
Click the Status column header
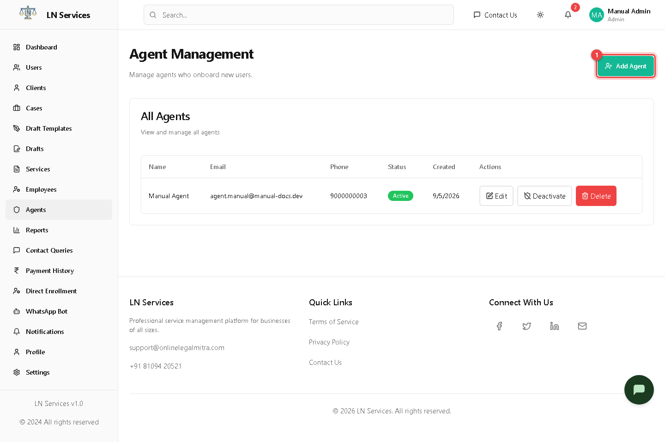397,167
